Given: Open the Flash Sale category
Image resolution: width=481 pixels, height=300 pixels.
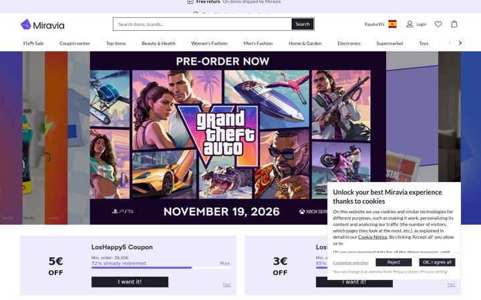Looking at the screenshot, I should click(33, 43).
